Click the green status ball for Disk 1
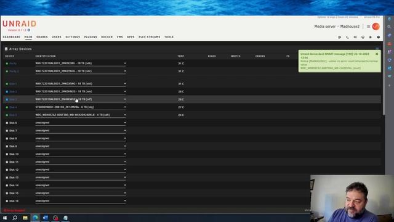 coord(7,84)
